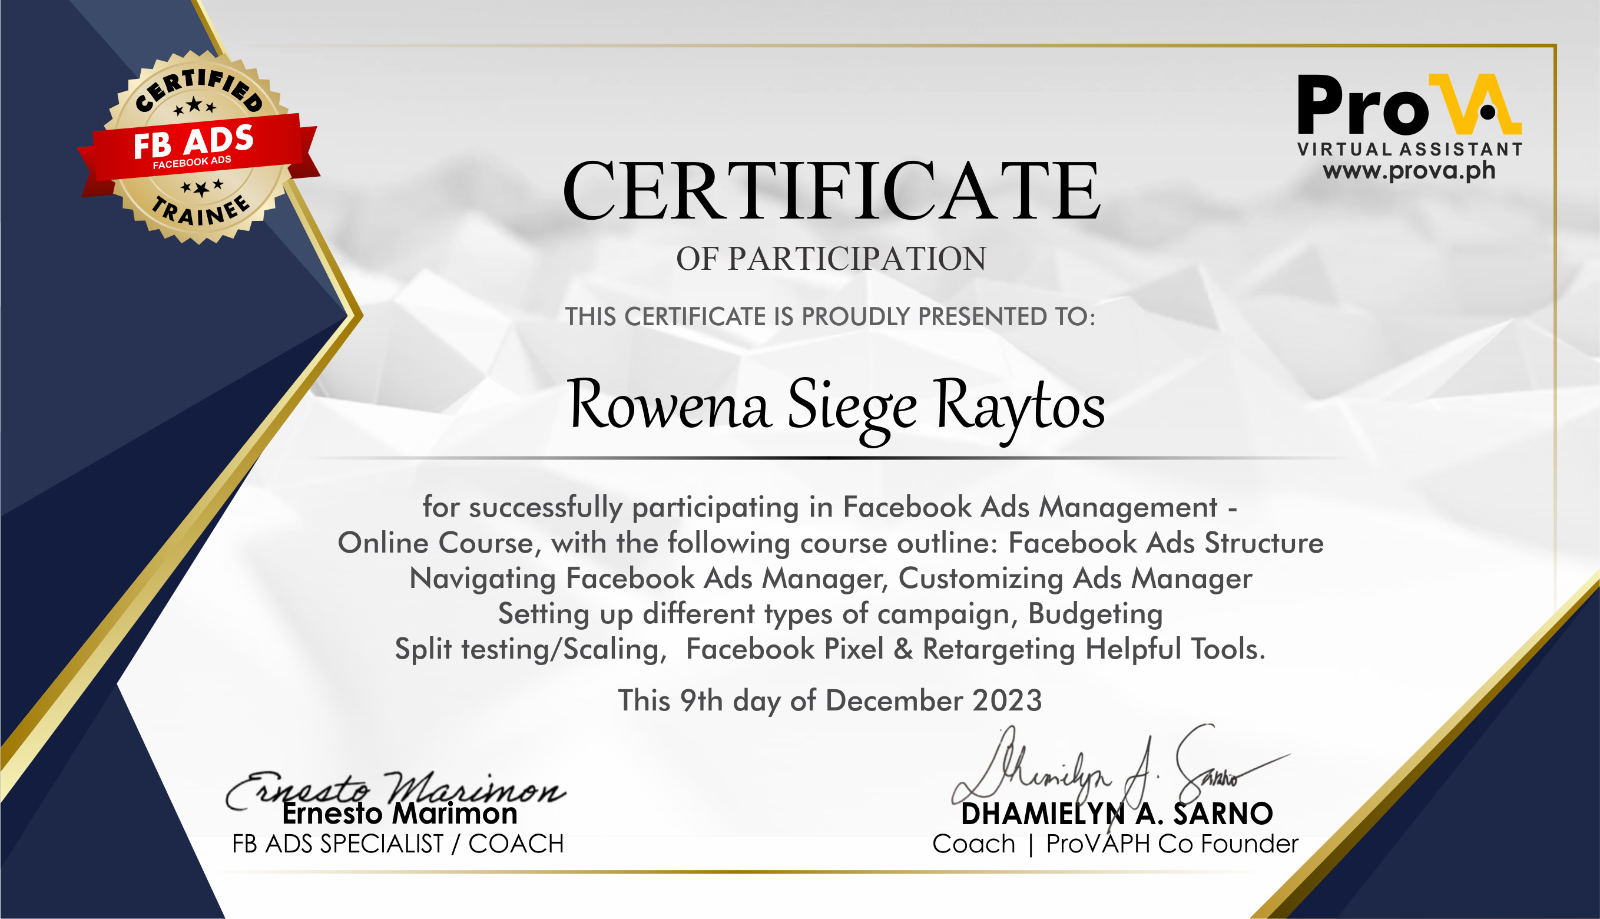
Task: Click the Coach | ProVAPH Co Founder title
Action: coord(1115,844)
